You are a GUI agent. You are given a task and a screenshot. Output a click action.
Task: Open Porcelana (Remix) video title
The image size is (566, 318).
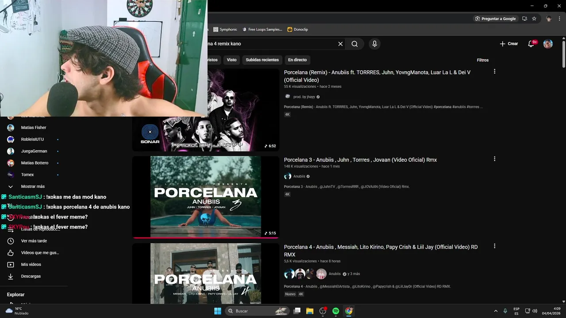pos(377,76)
